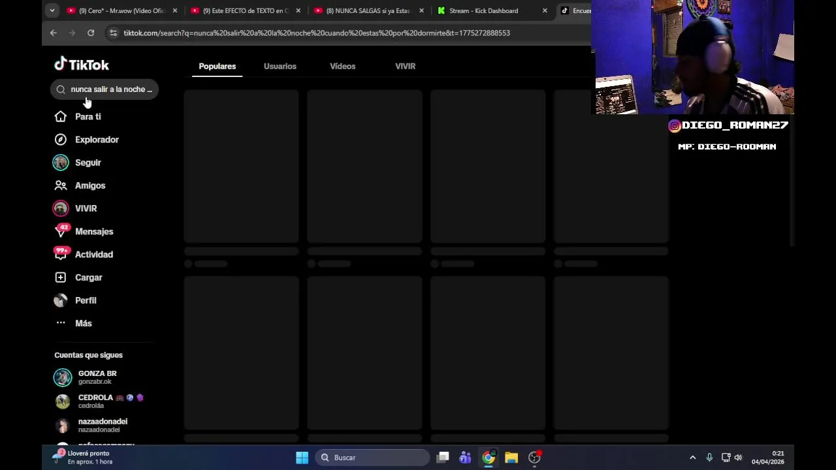Open nazaadonadei account avatar

[63, 426]
